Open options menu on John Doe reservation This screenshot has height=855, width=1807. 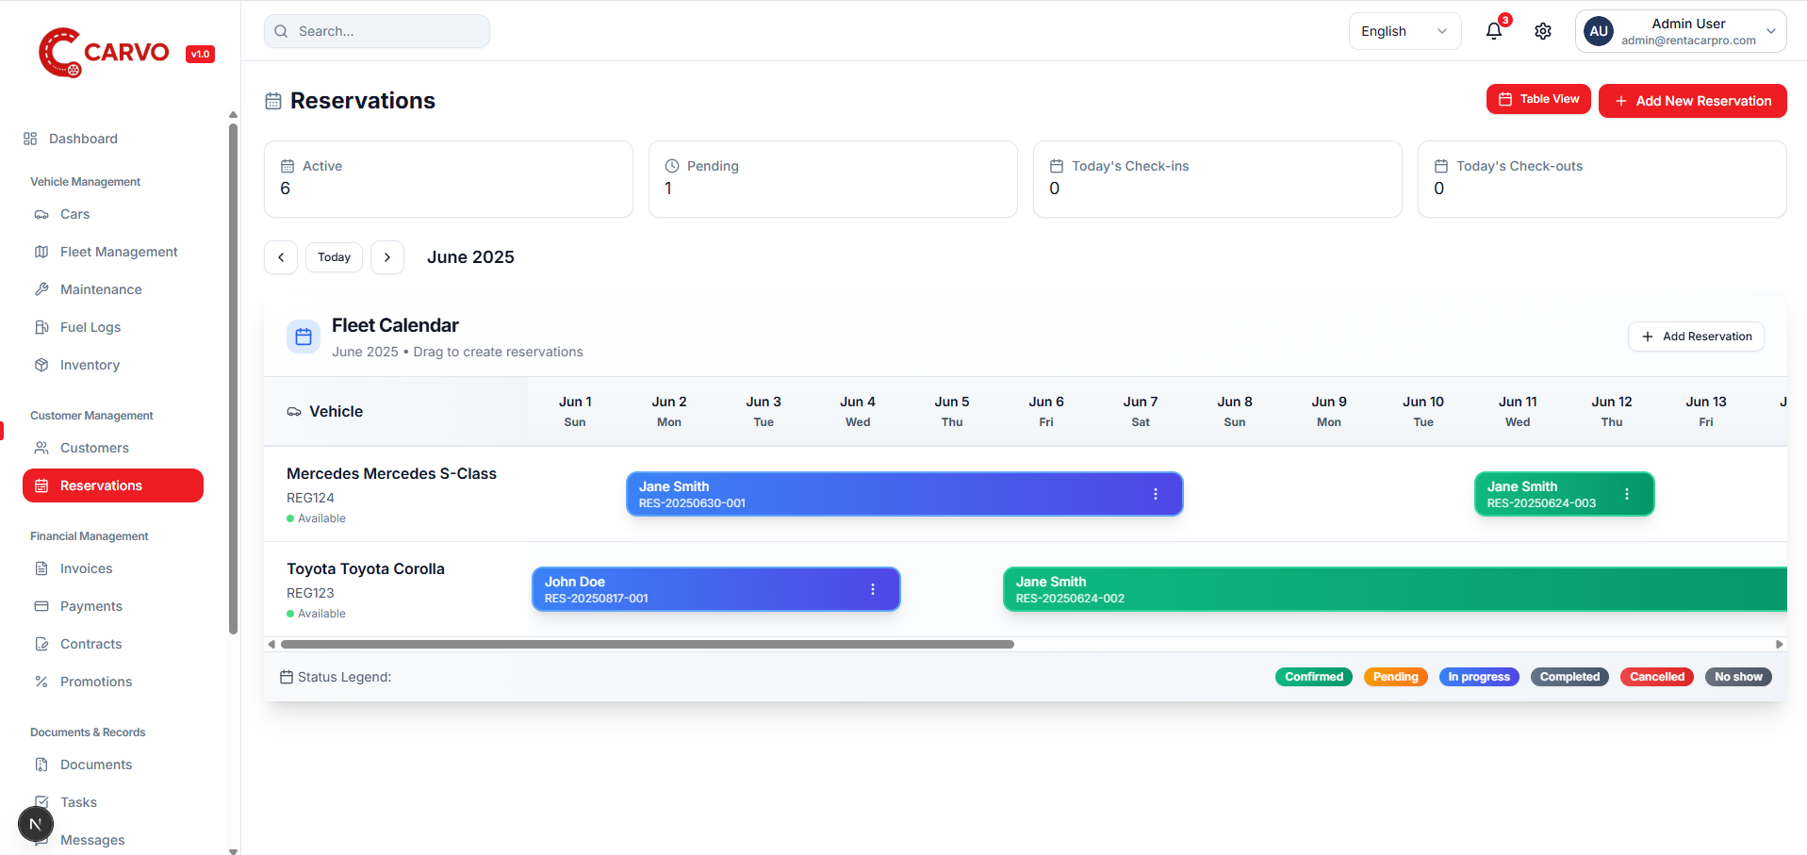[873, 589]
